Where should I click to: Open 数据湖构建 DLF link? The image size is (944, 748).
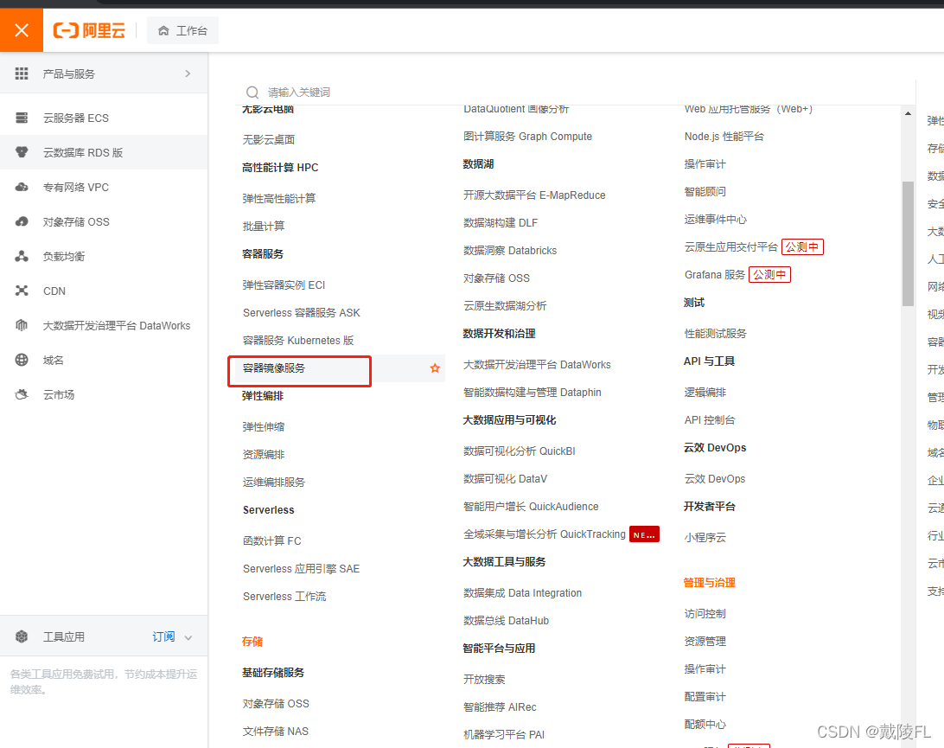[x=501, y=223]
